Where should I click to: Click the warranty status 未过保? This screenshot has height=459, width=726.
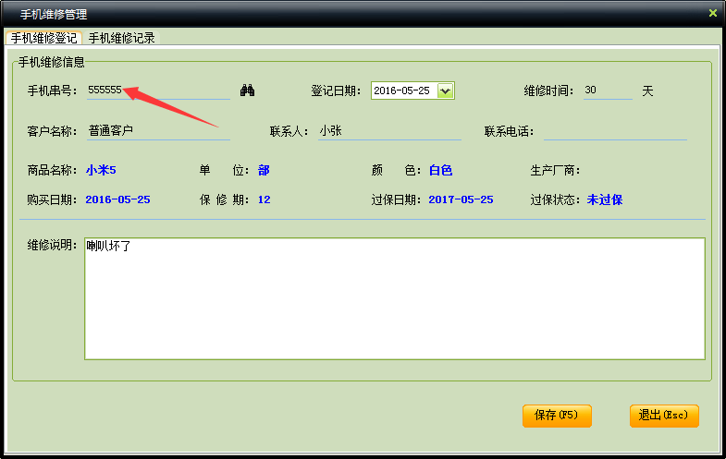[605, 199]
